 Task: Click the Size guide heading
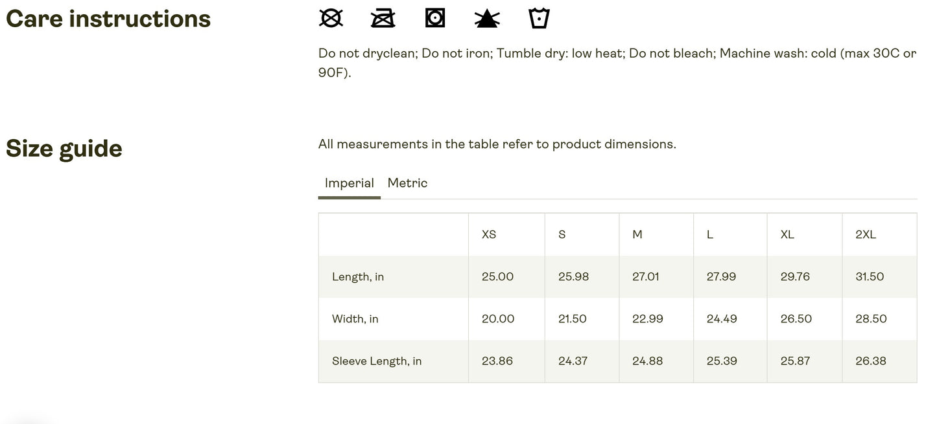coord(64,148)
